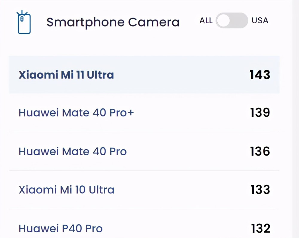Open the Huawei Mate 40 Pro+ entry
This screenshot has width=299, height=238.
coord(76,113)
